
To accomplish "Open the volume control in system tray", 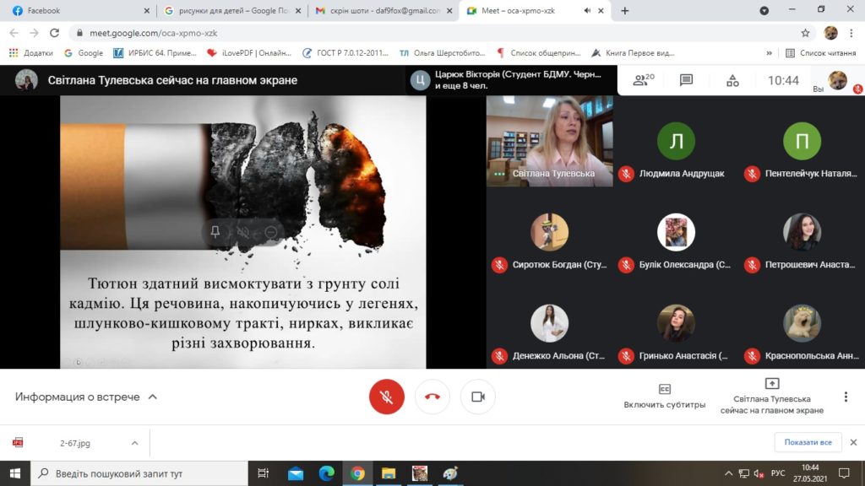I will pos(759,473).
